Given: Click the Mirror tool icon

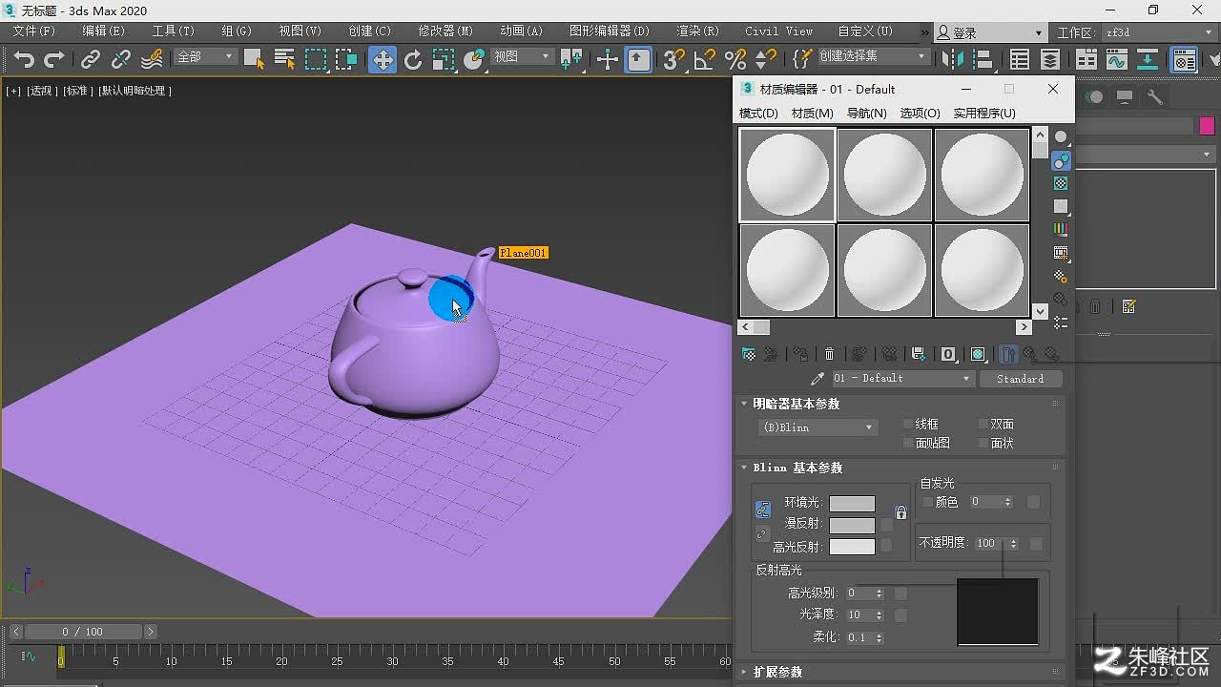Looking at the screenshot, I should 952,60.
